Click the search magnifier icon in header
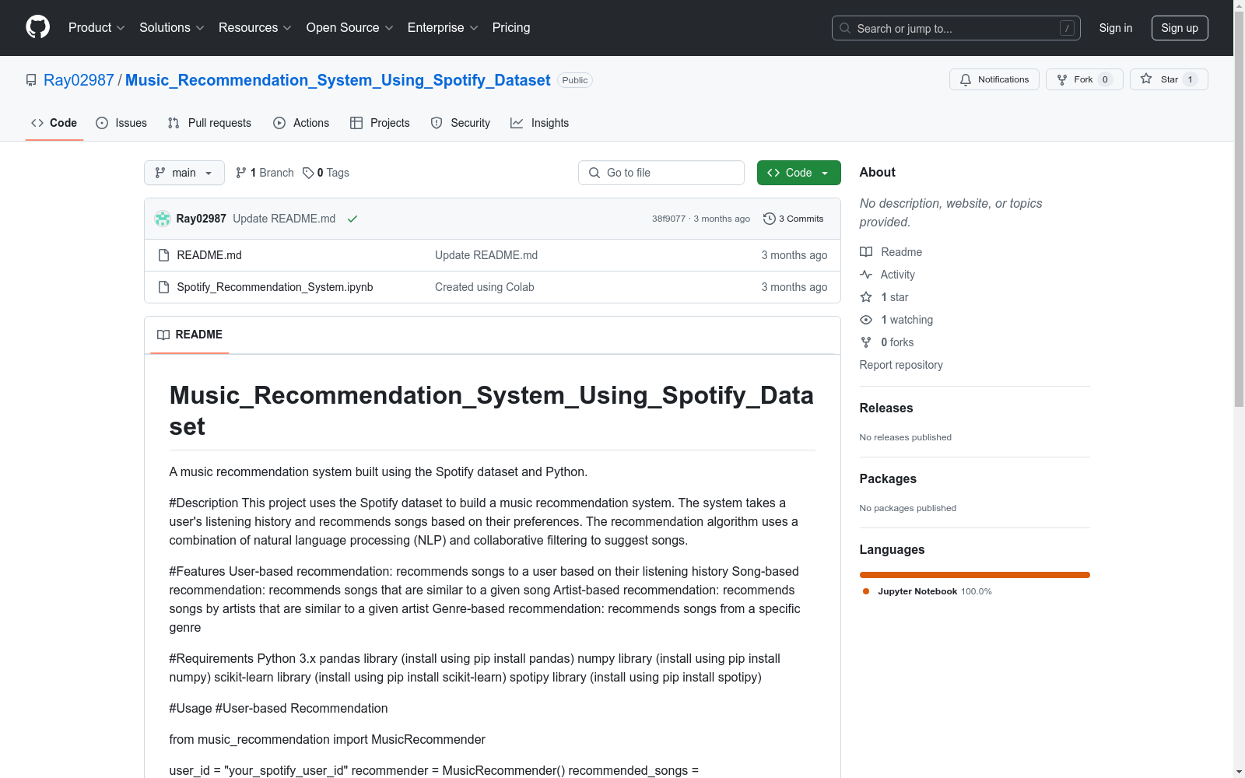Viewport: 1245px width, 778px height. pos(845,28)
